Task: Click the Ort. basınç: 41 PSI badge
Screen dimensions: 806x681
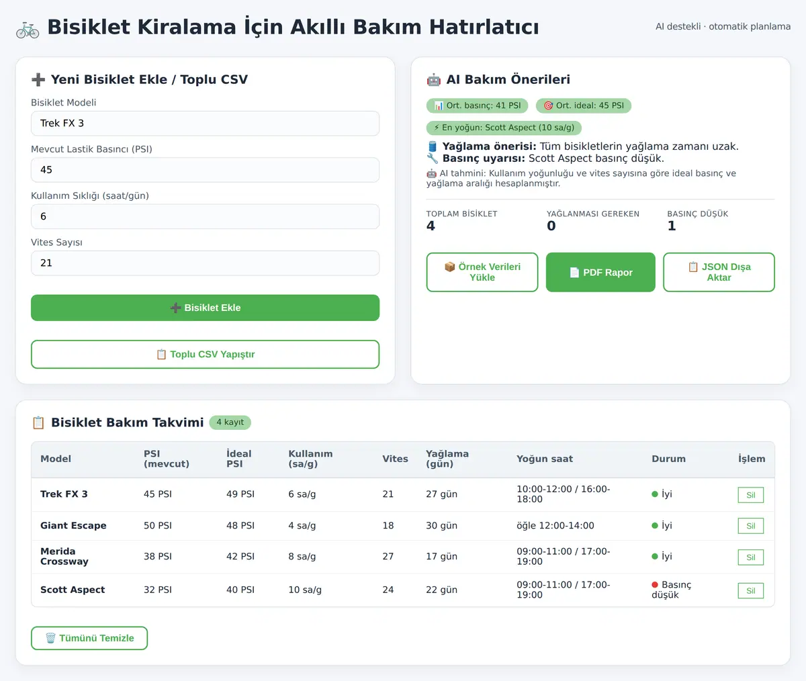Action: point(478,105)
